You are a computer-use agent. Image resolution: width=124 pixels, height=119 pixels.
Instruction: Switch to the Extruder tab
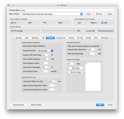pos(19,38)
